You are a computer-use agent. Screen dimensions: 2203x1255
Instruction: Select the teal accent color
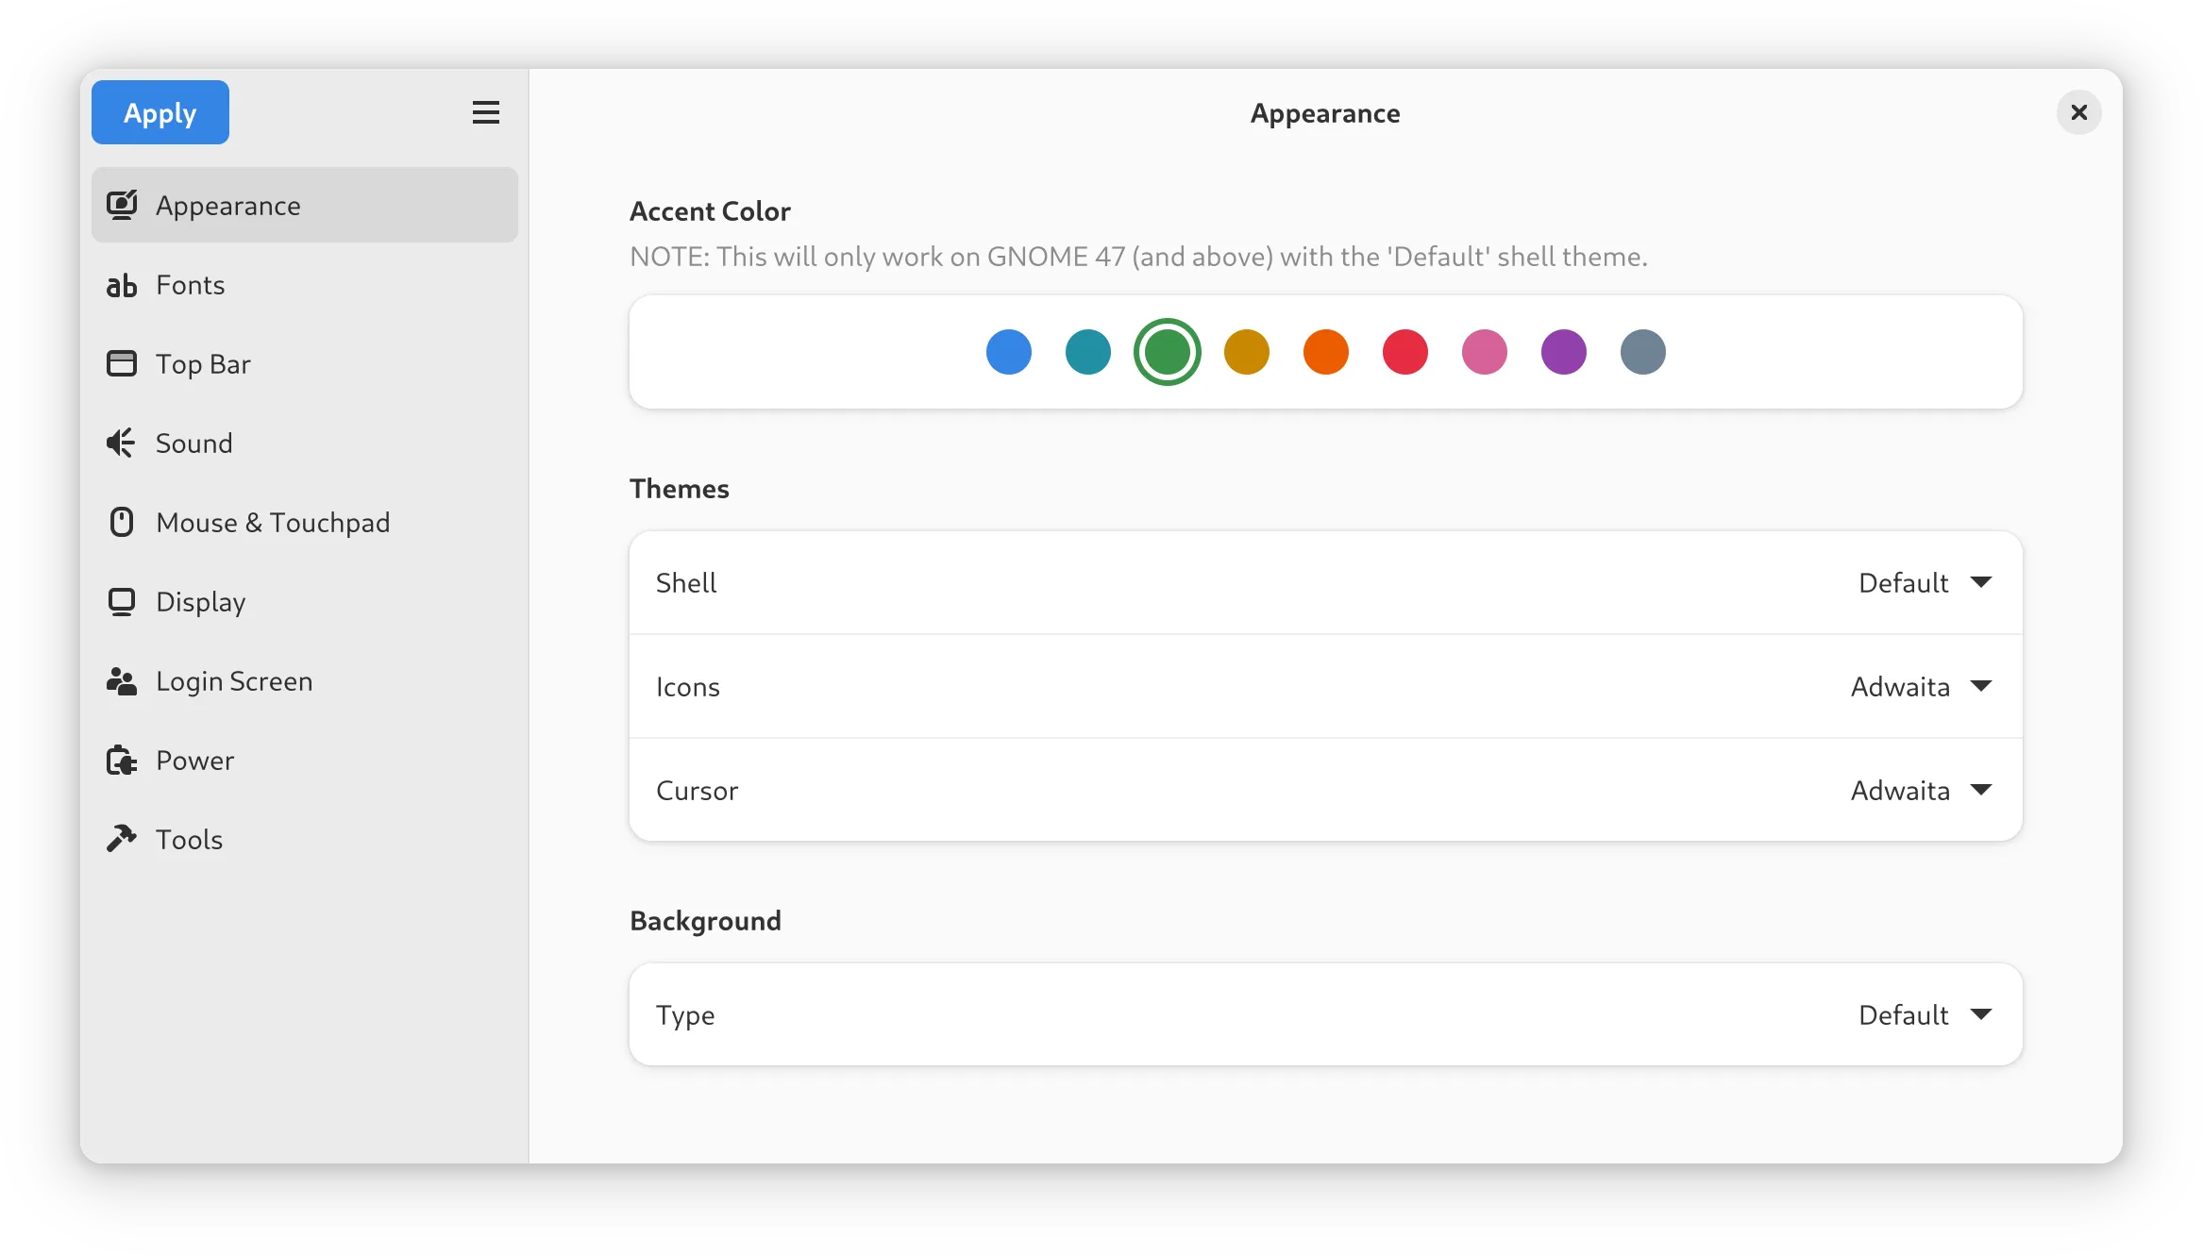click(x=1087, y=352)
